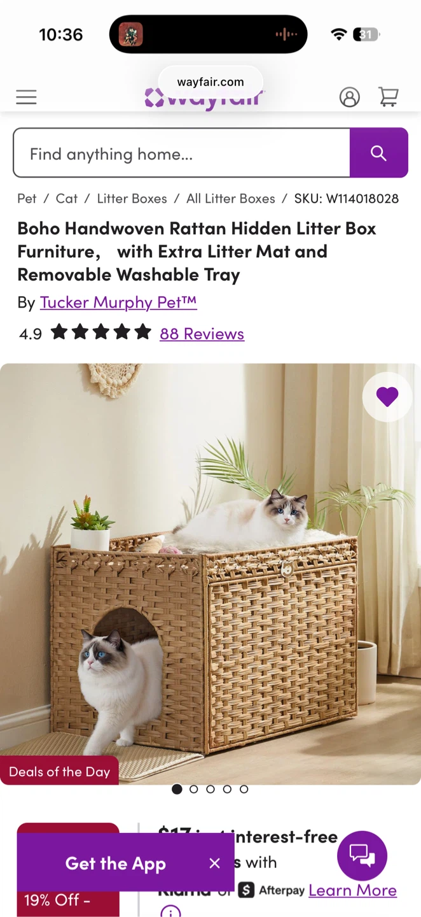Click Learn More about financing
Image resolution: width=421 pixels, height=917 pixels.
tap(352, 890)
